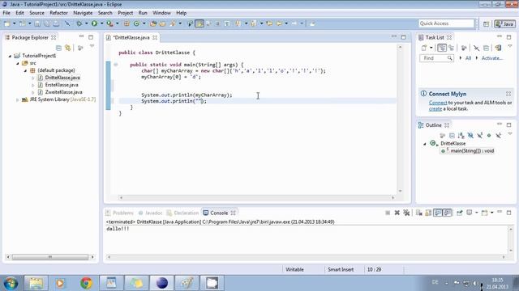Click Windows Explorer folder taskbar icon
Viewport: 519px width, 291px height.
click(x=36, y=283)
